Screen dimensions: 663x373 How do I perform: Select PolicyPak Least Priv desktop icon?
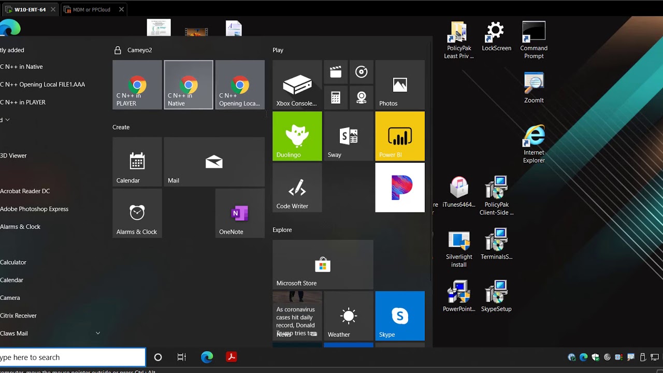tap(459, 40)
